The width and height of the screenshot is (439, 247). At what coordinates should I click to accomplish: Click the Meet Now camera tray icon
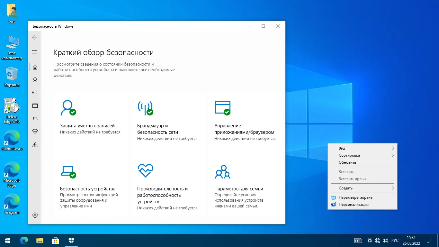pyautogui.click(x=370, y=240)
